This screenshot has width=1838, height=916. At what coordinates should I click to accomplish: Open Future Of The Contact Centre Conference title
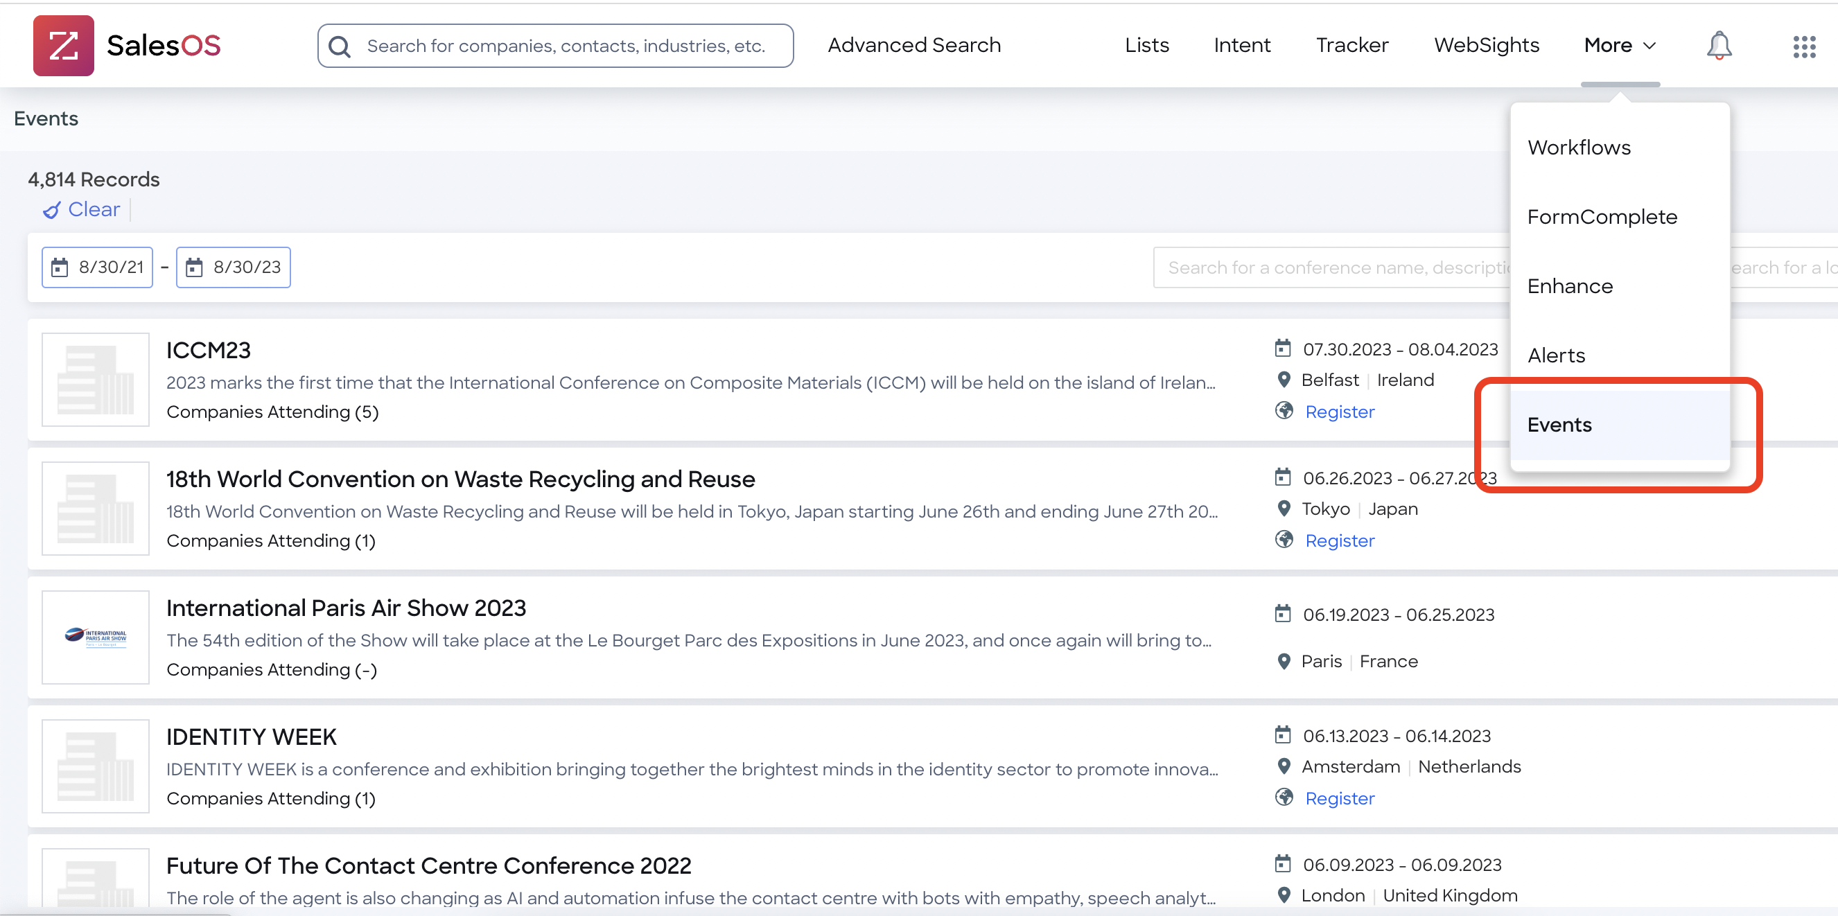click(429, 865)
